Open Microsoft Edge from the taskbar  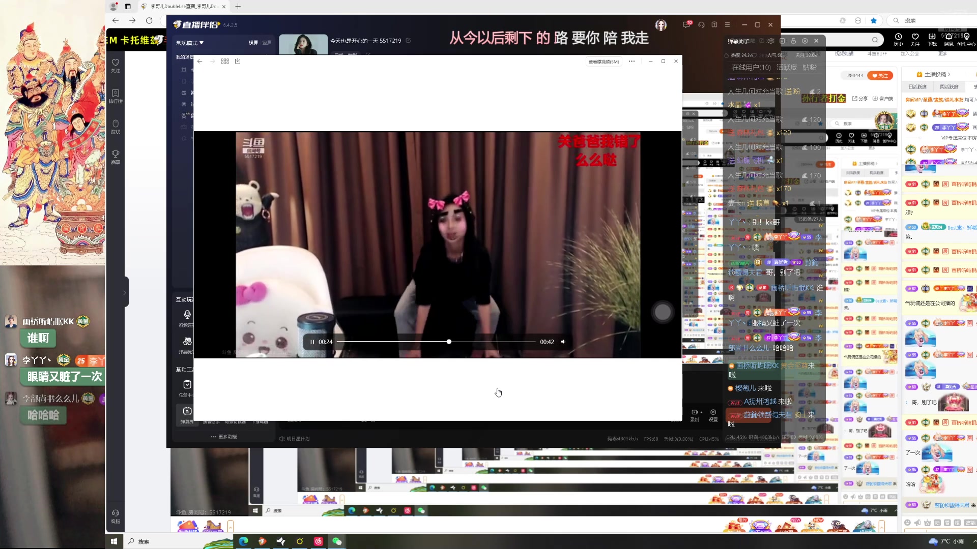[243, 541]
